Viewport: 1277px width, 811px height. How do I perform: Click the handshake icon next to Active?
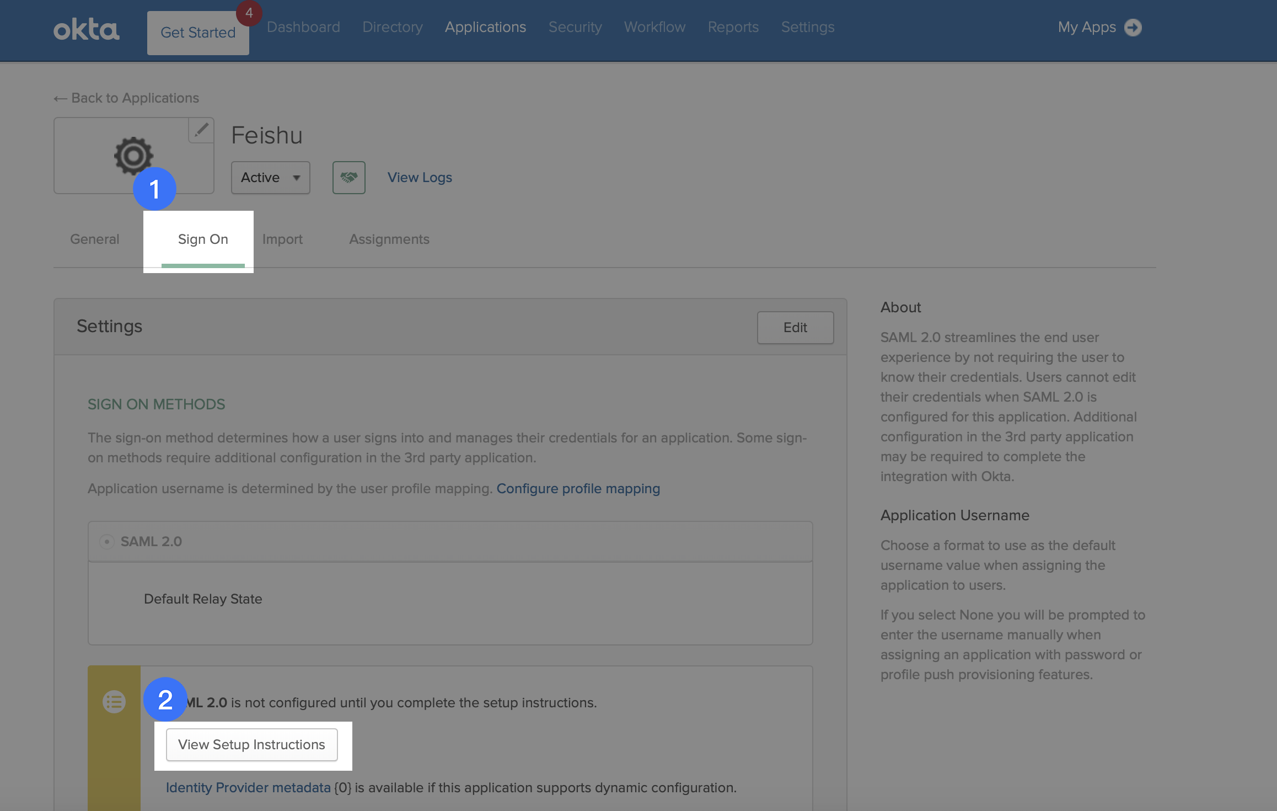[348, 177]
